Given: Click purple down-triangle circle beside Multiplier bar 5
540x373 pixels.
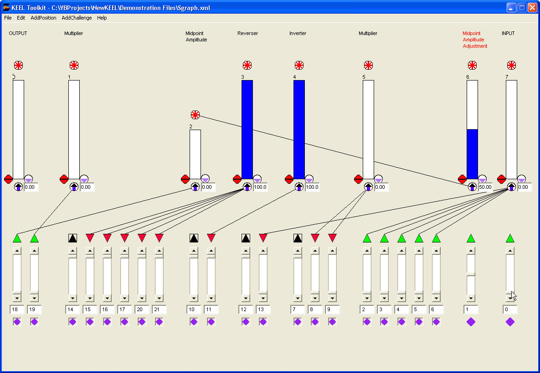Looking at the screenshot, I should tap(378, 179).
